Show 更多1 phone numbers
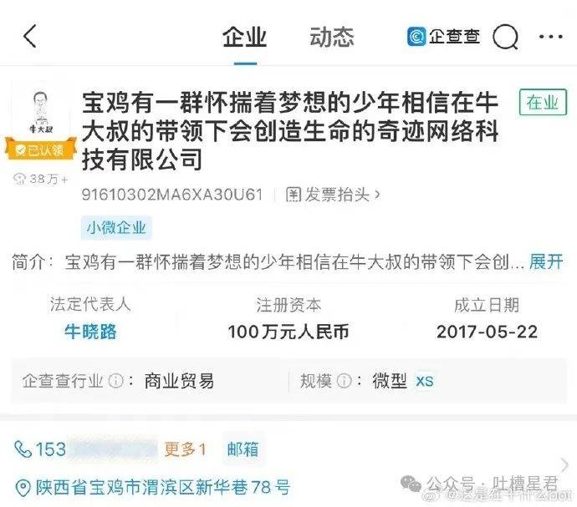Viewport: 577px width, 507px height. pos(185,449)
